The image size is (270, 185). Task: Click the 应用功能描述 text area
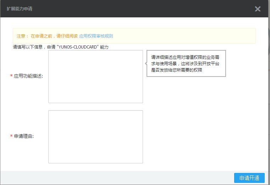95,77
